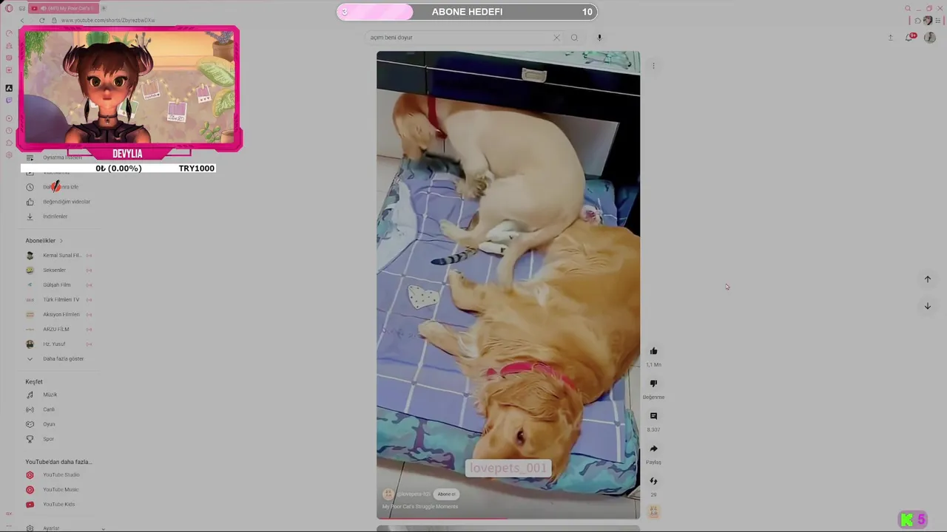Start voice search with microphone icon

(x=599, y=38)
